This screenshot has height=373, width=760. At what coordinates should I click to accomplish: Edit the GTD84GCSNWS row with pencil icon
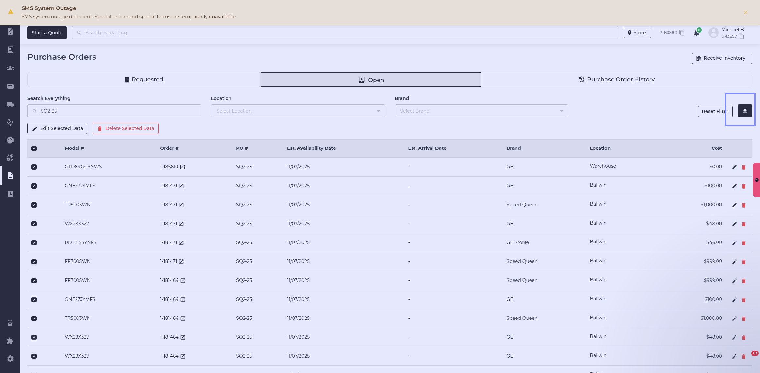pos(734,167)
